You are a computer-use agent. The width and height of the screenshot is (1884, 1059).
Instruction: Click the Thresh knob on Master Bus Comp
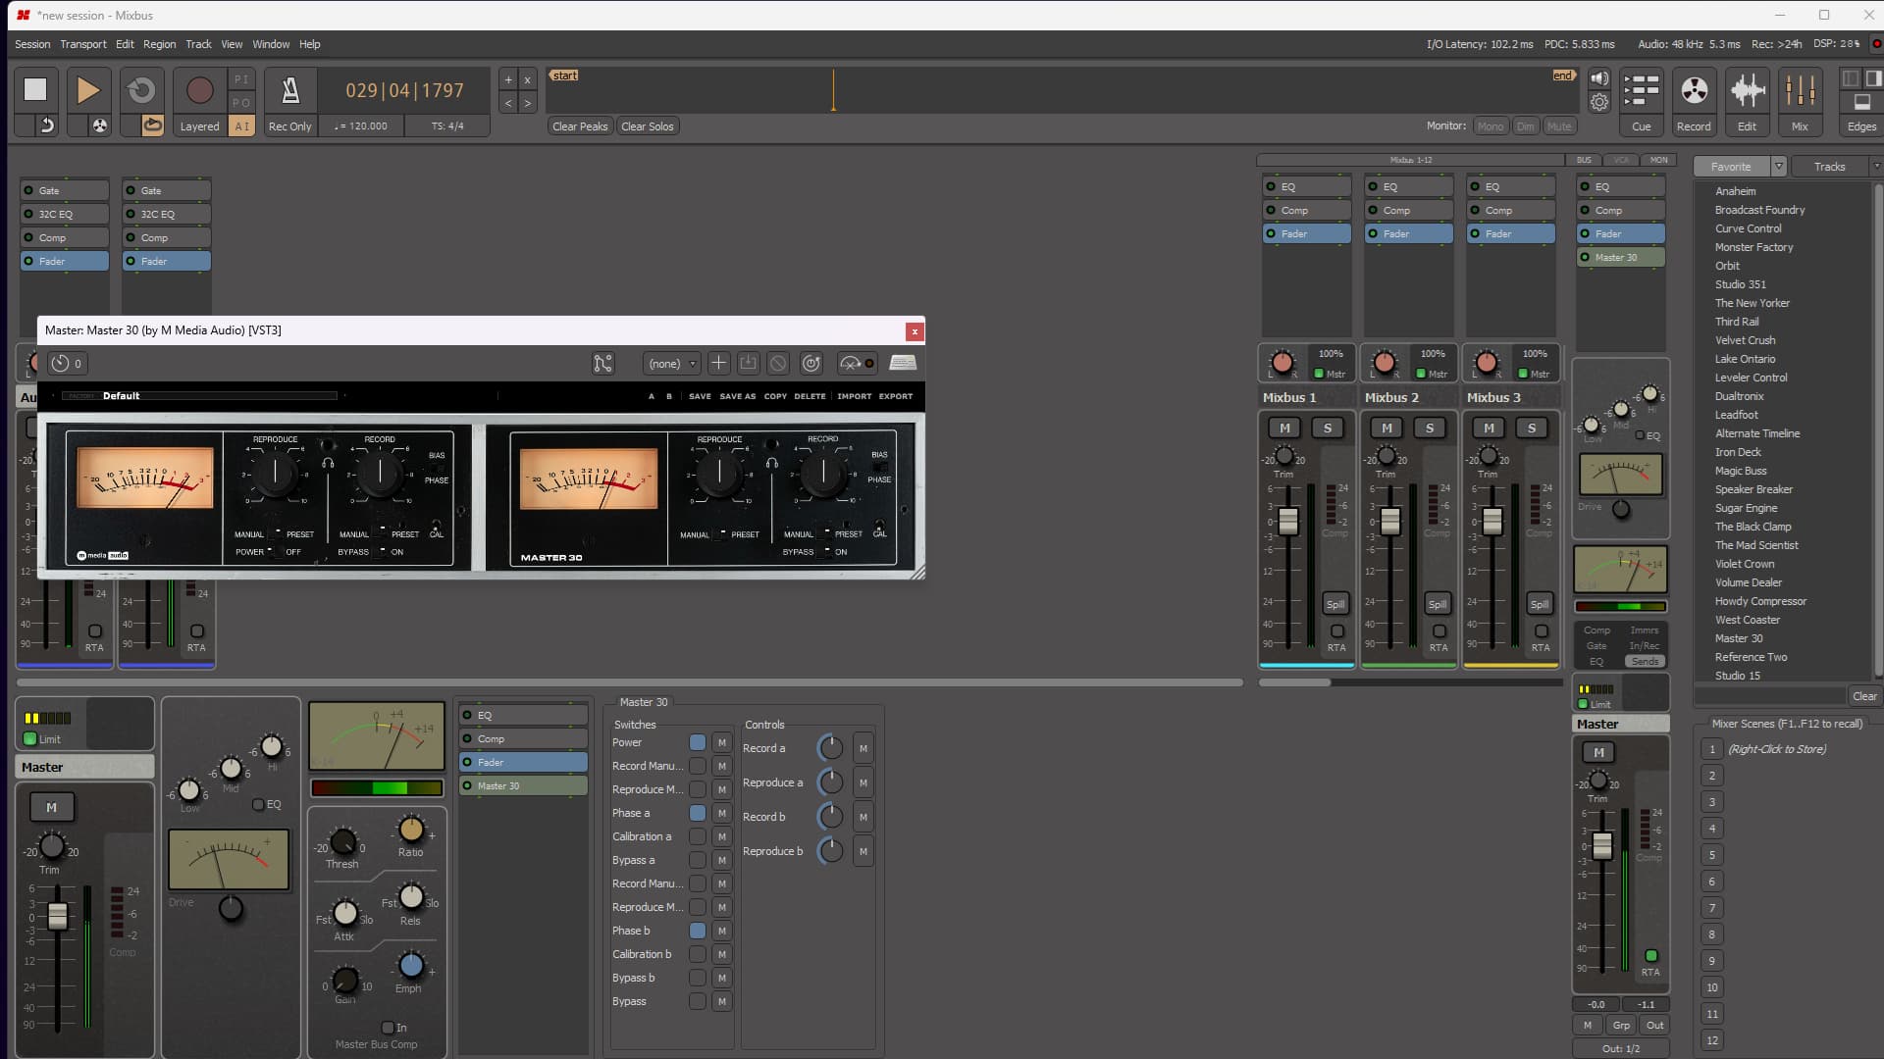point(343,842)
